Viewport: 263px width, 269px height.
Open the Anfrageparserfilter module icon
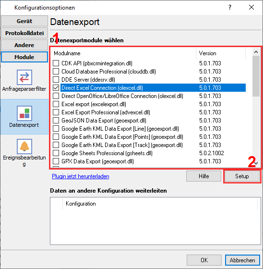(x=24, y=77)
